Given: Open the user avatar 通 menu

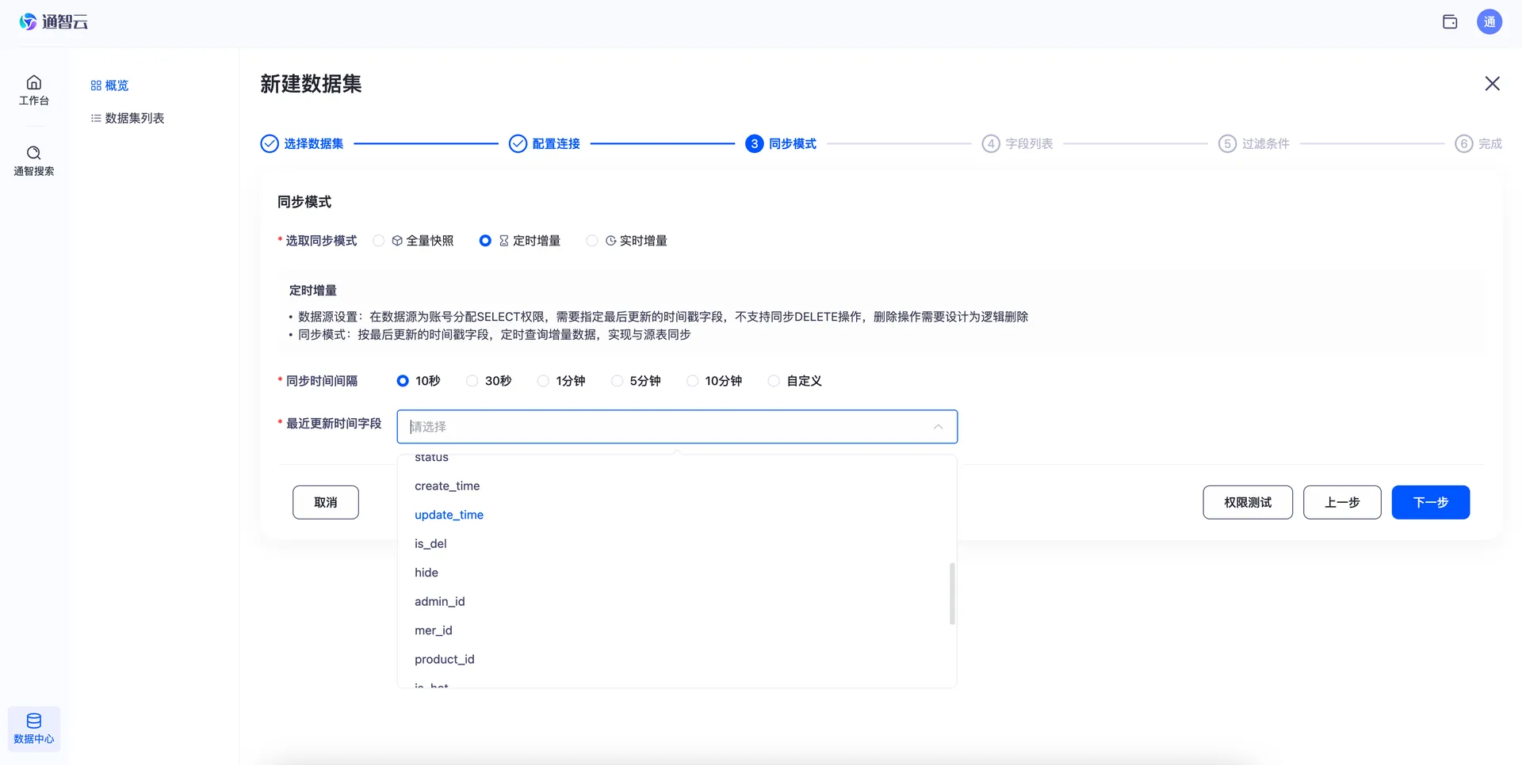Looking at the screenshot, I should pyautogui.click(x=1489, y=22).
